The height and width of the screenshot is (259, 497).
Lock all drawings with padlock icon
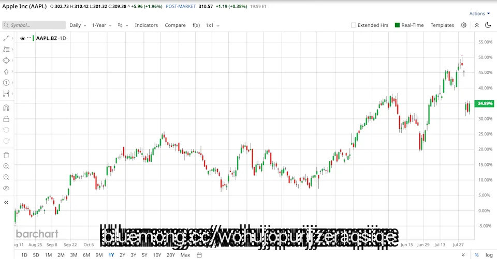6,119
